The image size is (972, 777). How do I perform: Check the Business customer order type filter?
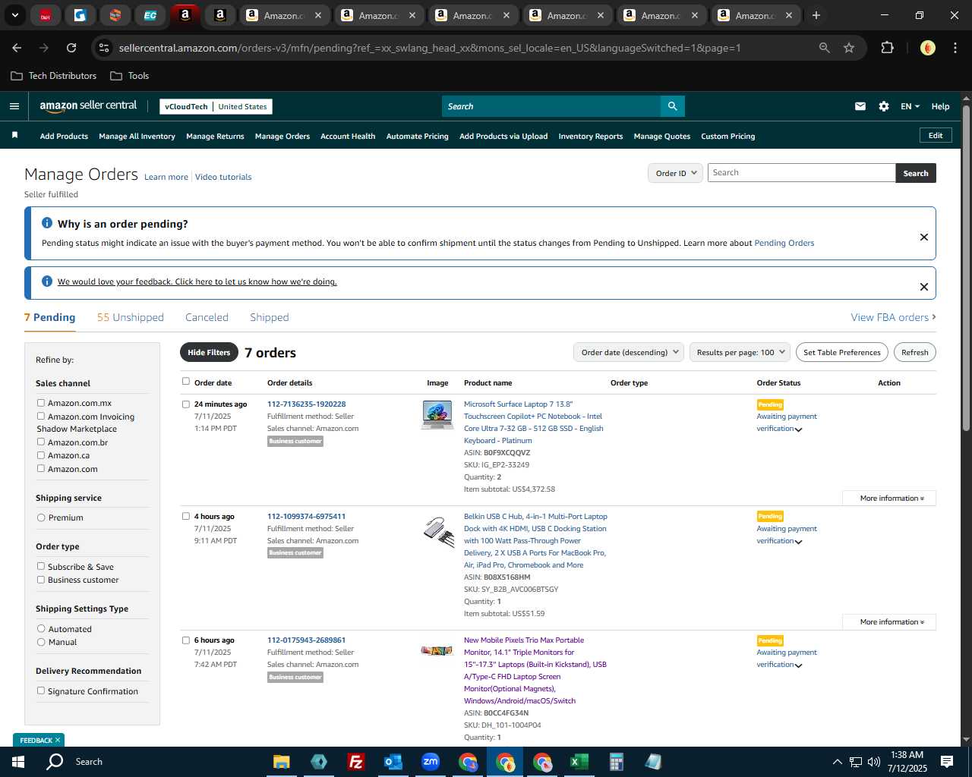click(x=41, y=580)
